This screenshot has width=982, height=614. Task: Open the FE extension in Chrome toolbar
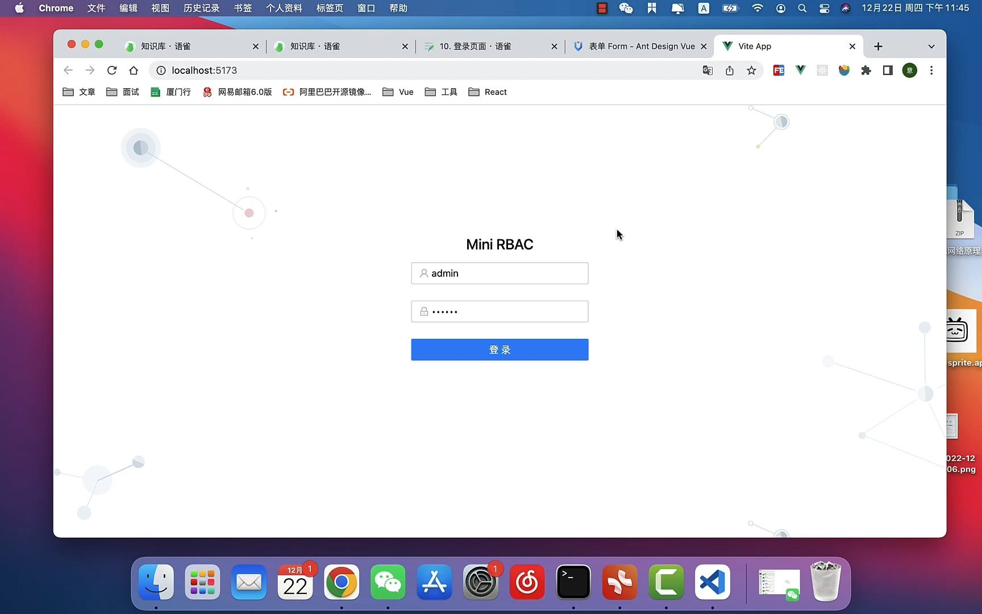(779, 70)
